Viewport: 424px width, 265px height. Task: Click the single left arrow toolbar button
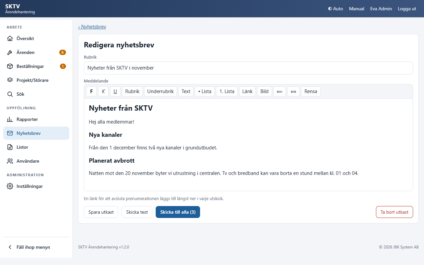[279, 91]
